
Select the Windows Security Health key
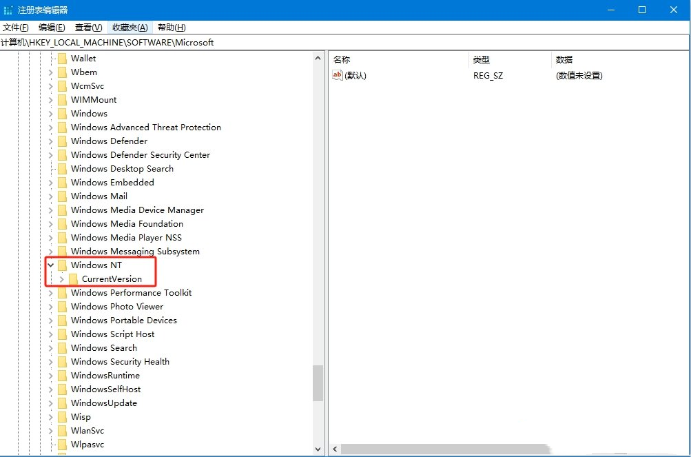(x=120, y=362)
